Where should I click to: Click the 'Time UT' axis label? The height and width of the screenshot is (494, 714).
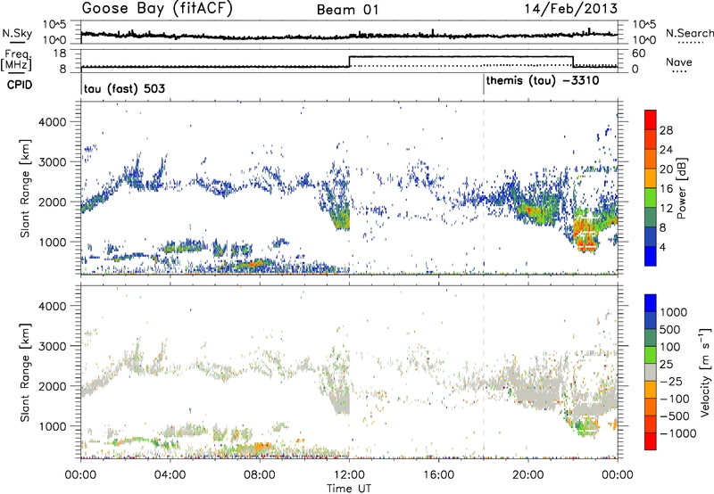349,489
